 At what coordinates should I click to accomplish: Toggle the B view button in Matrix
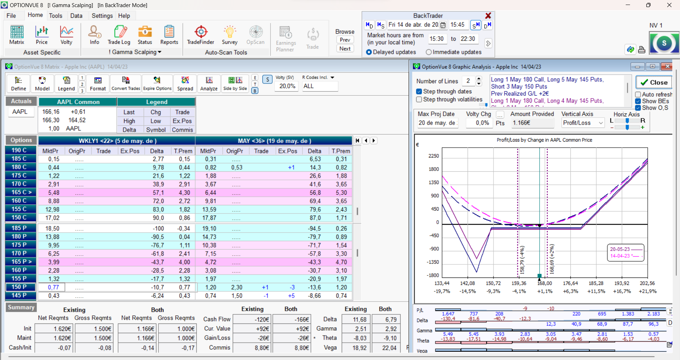point(255,91)
